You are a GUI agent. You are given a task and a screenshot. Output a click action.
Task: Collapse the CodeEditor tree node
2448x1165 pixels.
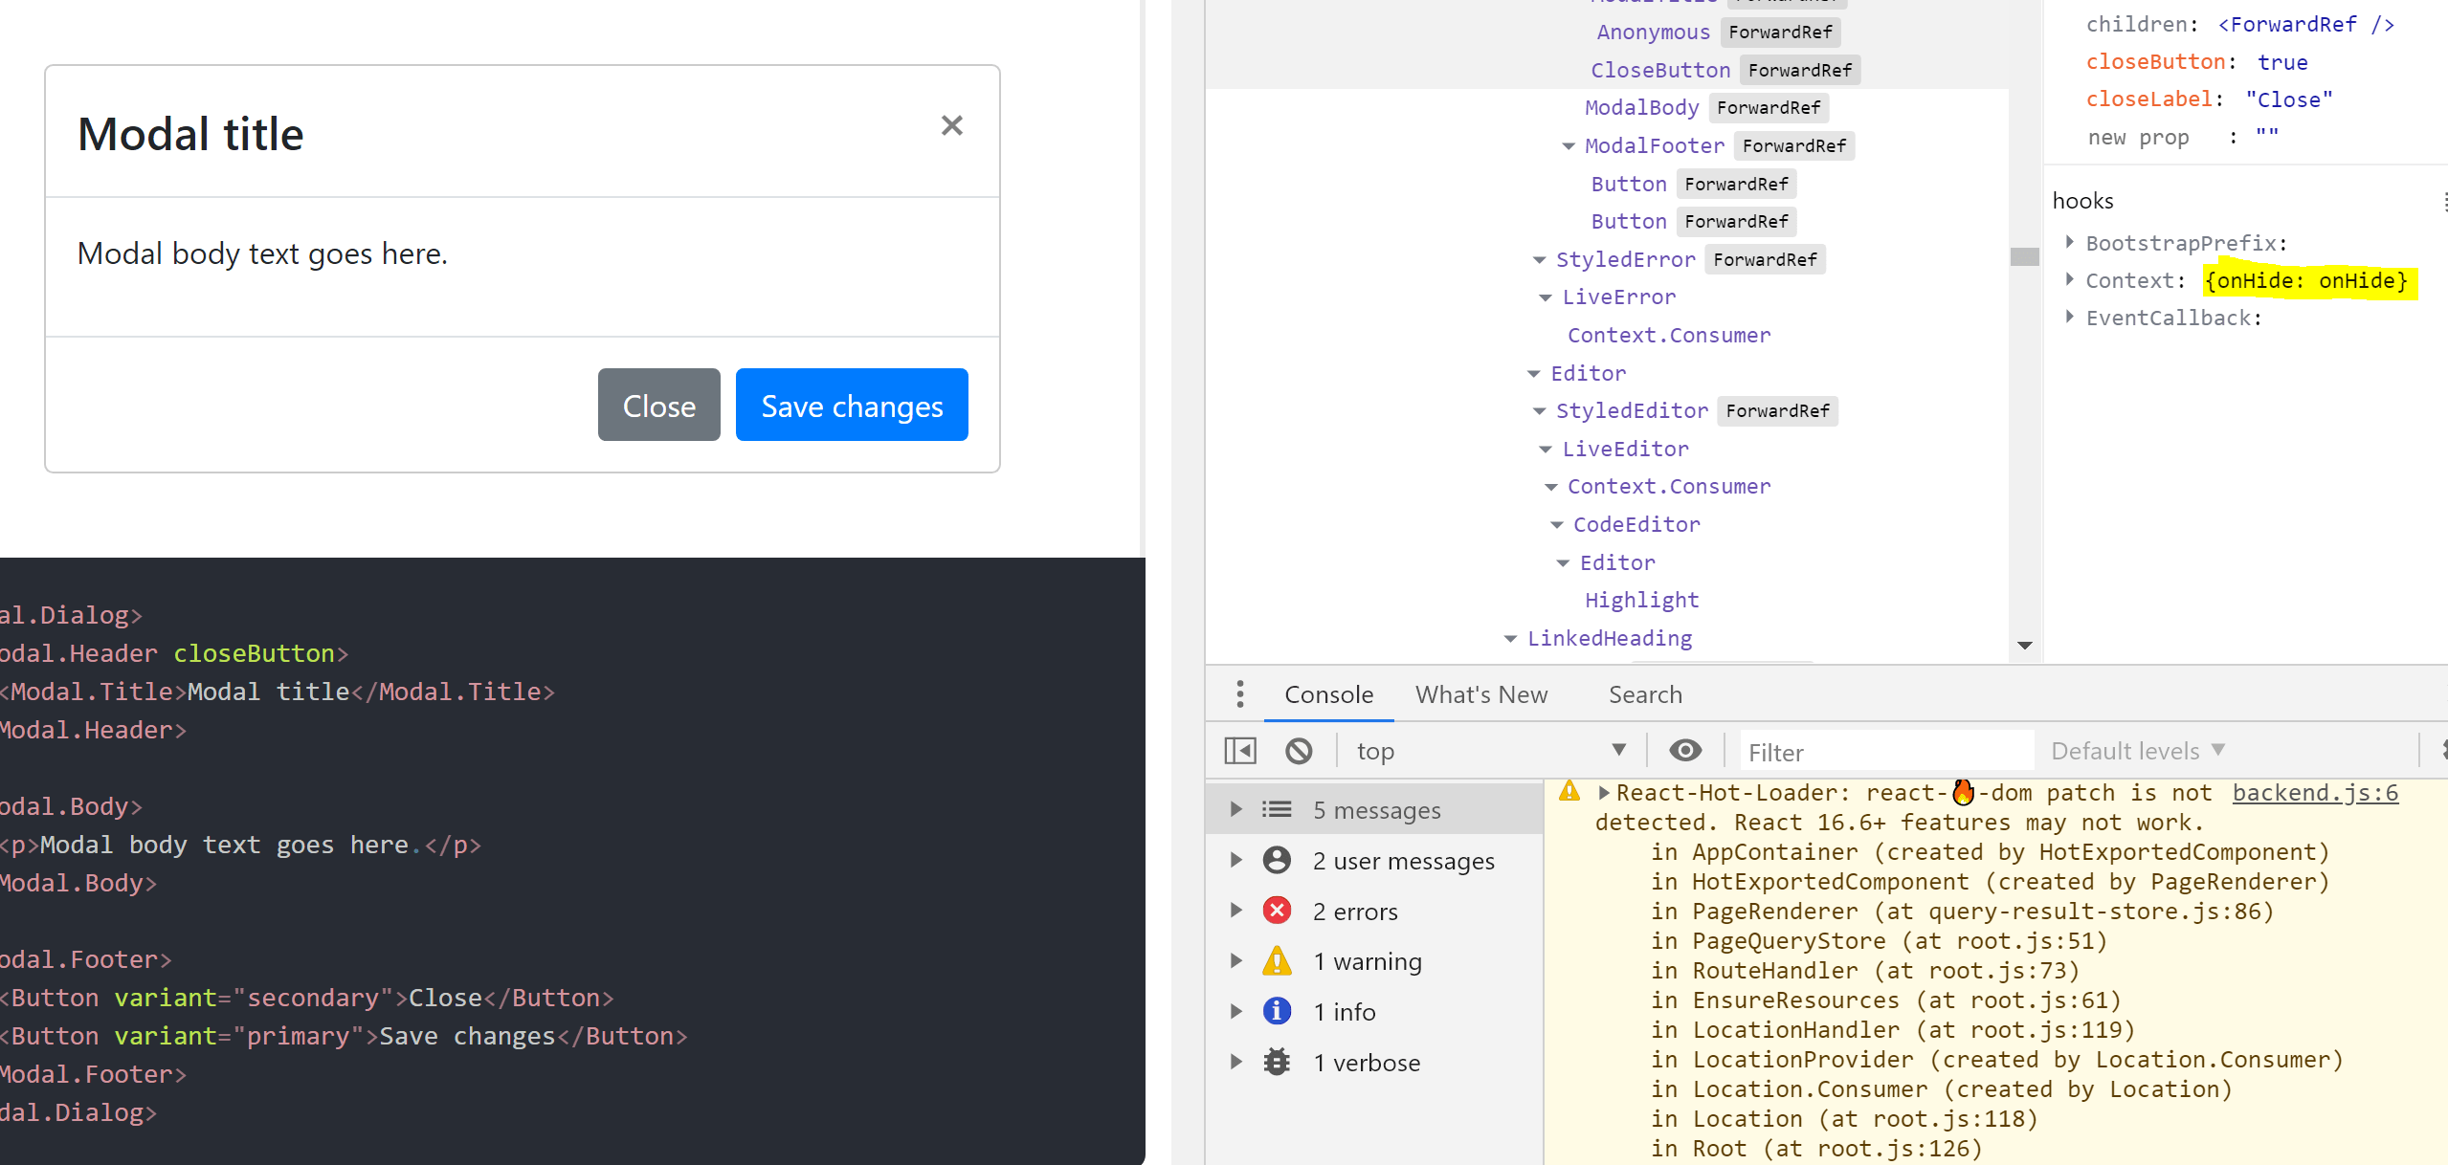pos(1557,525)
